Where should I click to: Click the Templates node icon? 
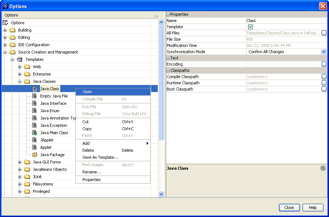point(20,59)
